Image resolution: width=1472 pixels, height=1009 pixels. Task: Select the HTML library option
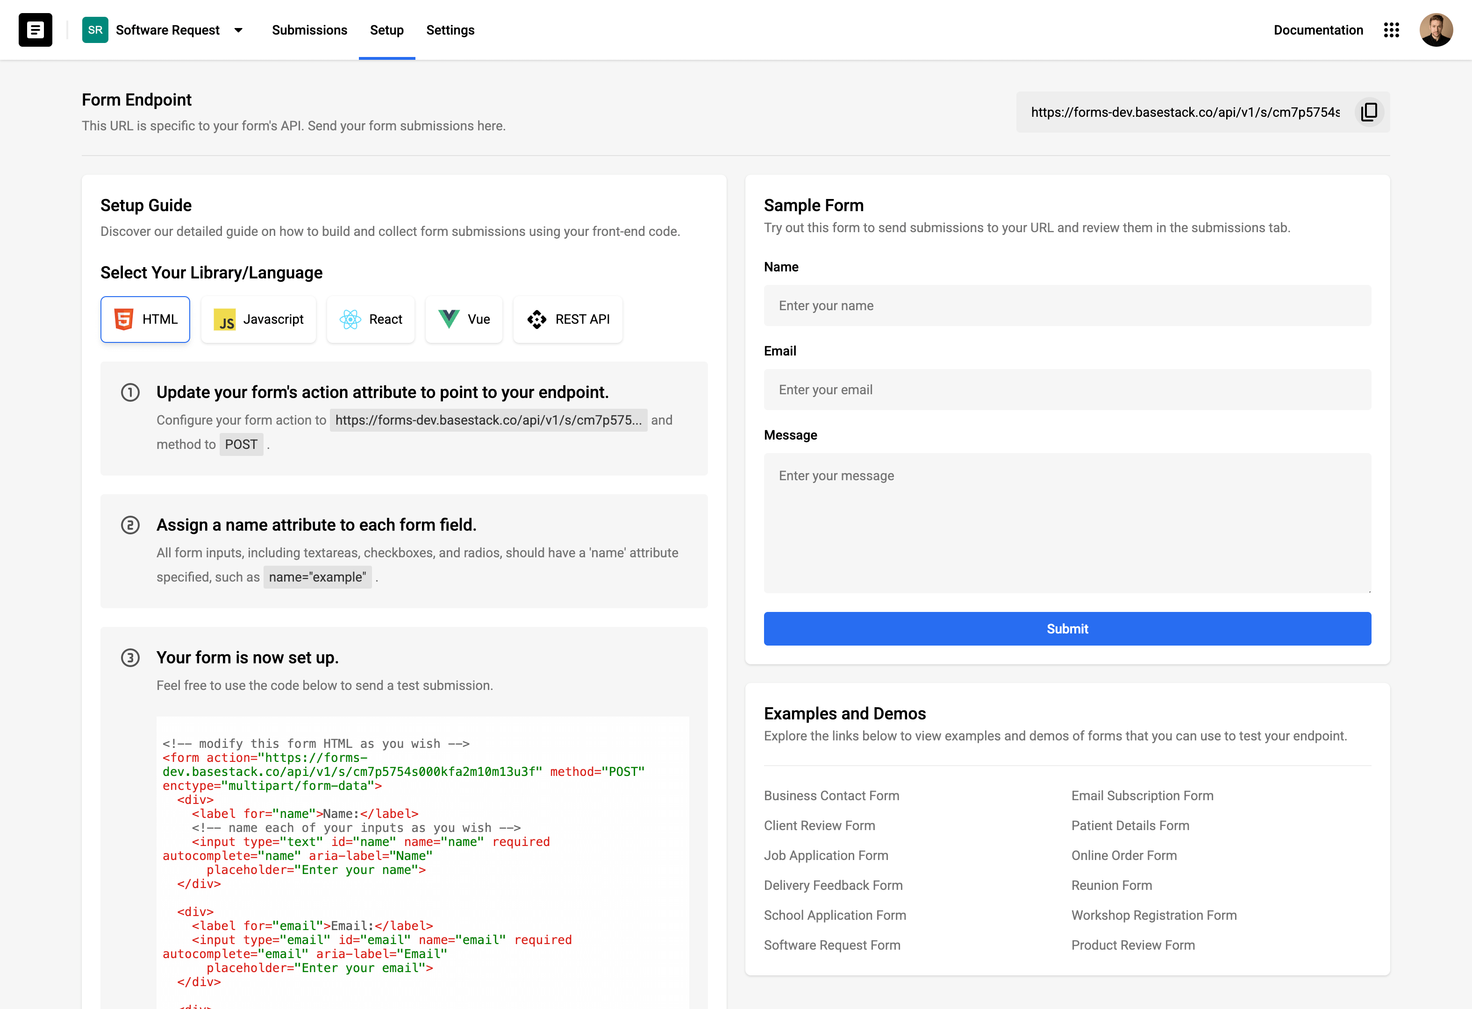point(145,319)
